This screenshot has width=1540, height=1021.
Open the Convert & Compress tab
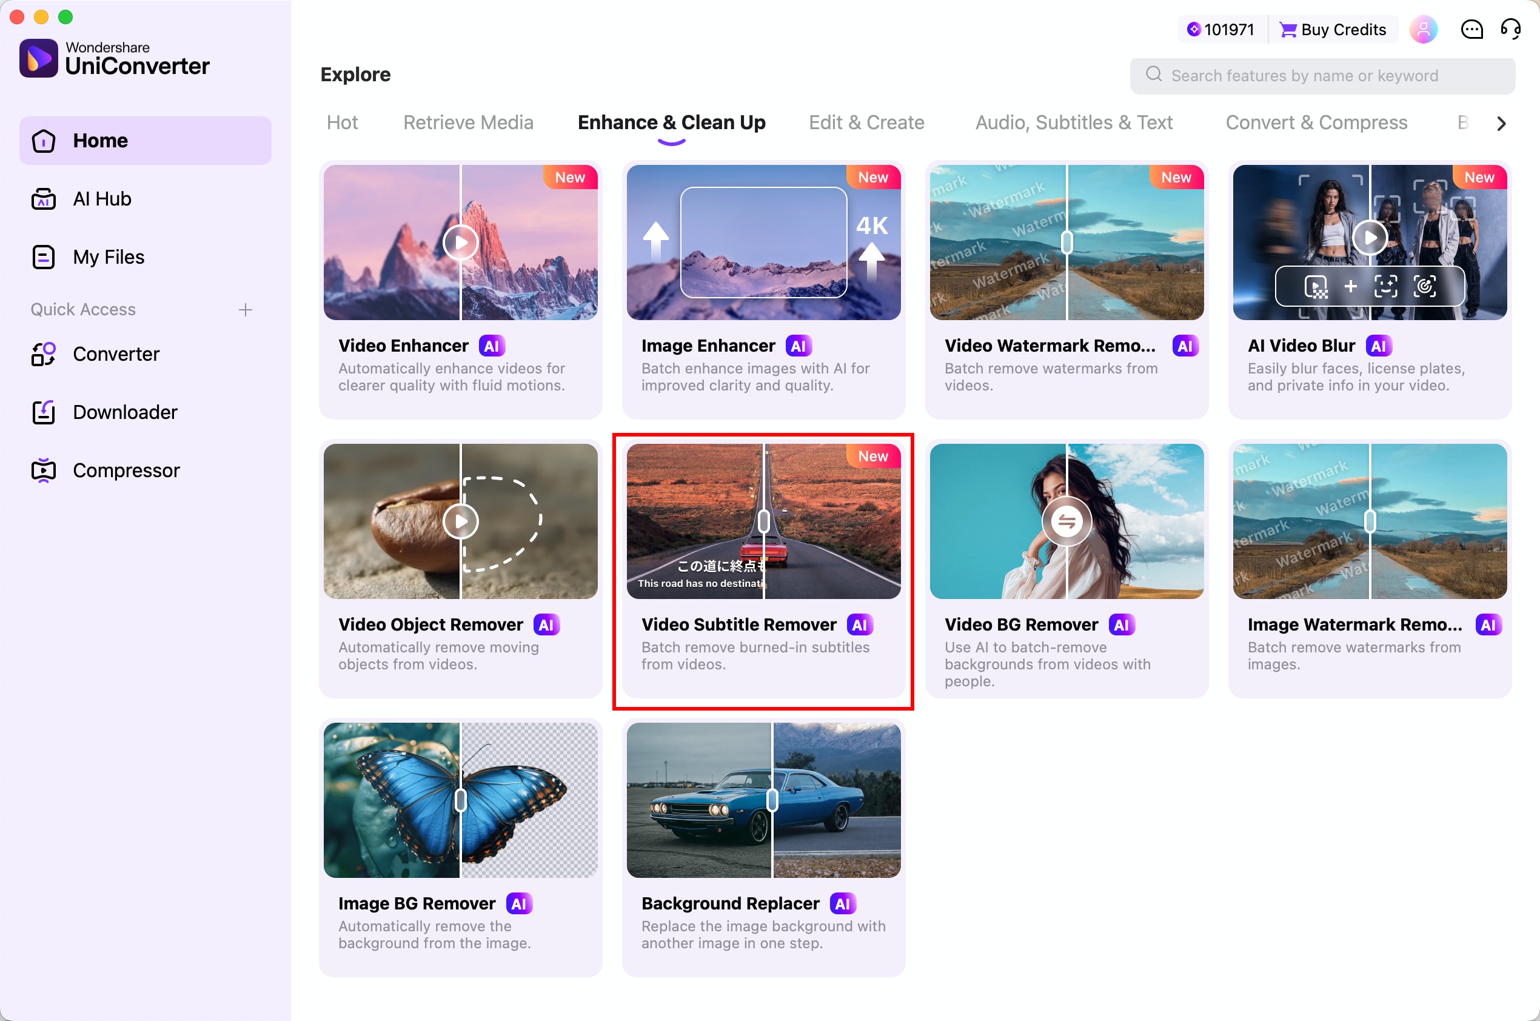[1316, 122]
